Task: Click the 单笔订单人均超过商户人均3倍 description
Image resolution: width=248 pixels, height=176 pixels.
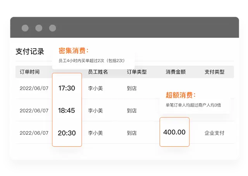Action: coord(193,105)
